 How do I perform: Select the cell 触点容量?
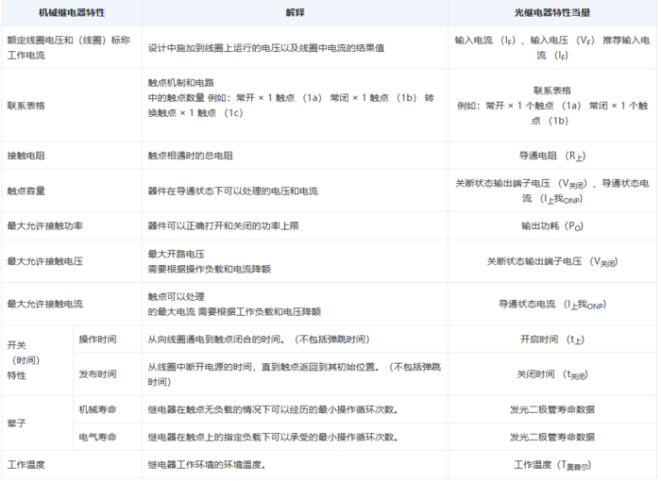tap(72, 191)
